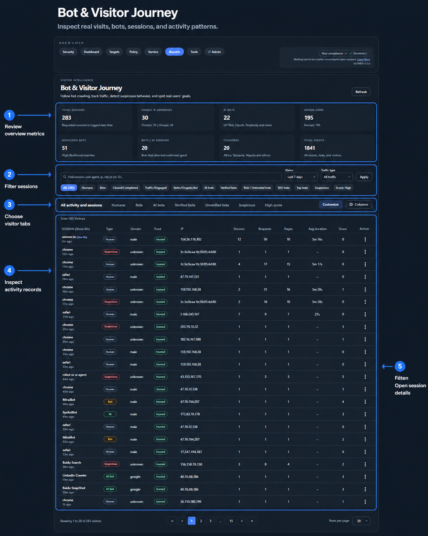Open action menu for LinkedIn Crawler row
428x536 pixels.
click(365, 477)
